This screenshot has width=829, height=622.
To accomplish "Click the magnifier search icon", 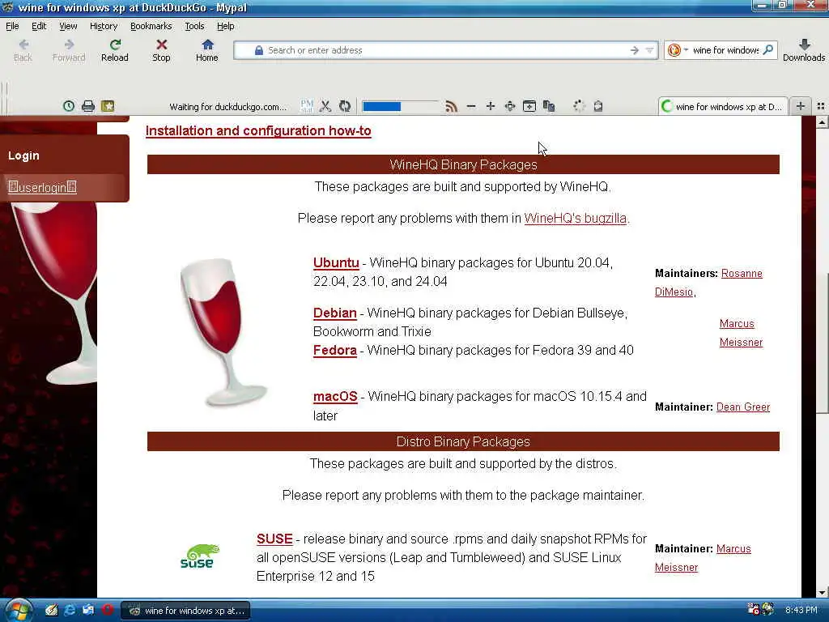I will (769, 49).
